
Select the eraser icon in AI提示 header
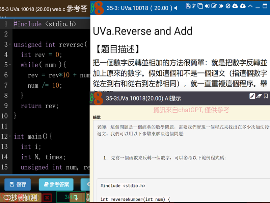tap(259, 96)
